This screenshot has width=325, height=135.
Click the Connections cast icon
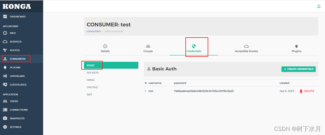click(x=5, y=110)
